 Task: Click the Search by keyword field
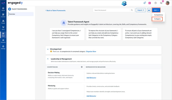click(x=111, y=10)
